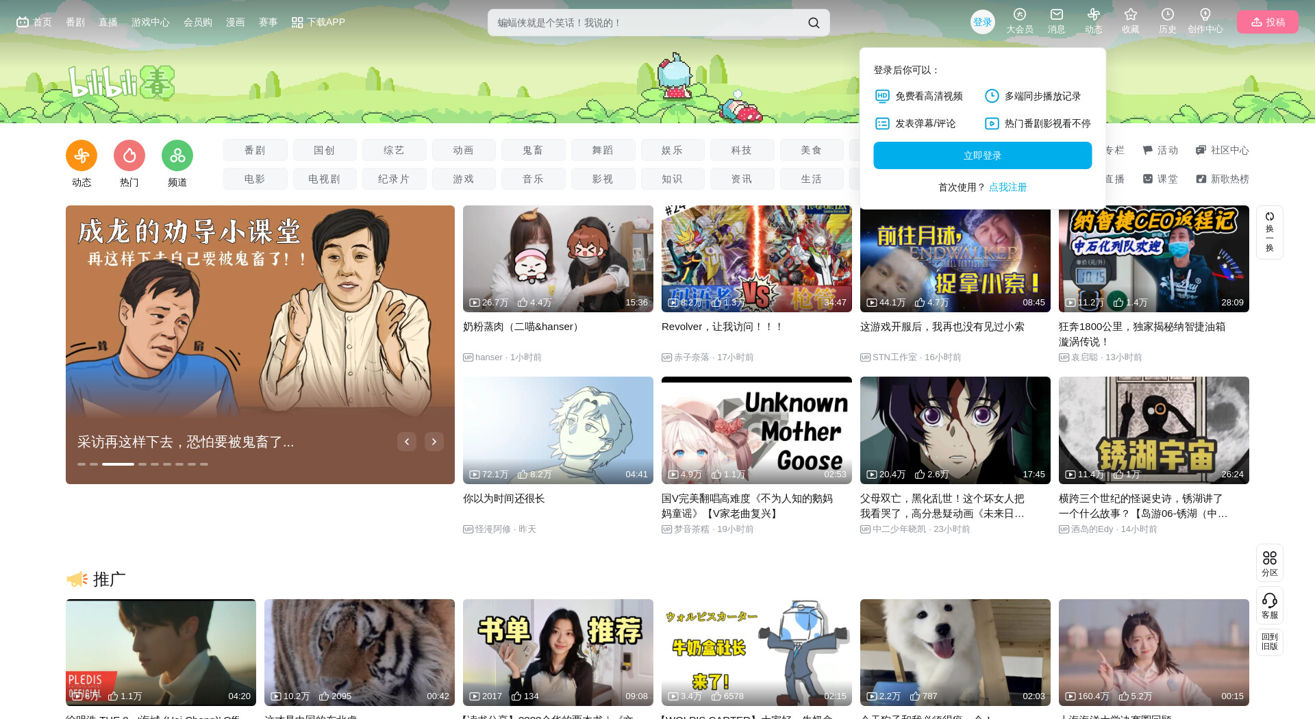Viewport: 1315px width, 719px height.
Task: Select the first carousel indicator dot
Action: pyautogui.click(x=82, y=464)
